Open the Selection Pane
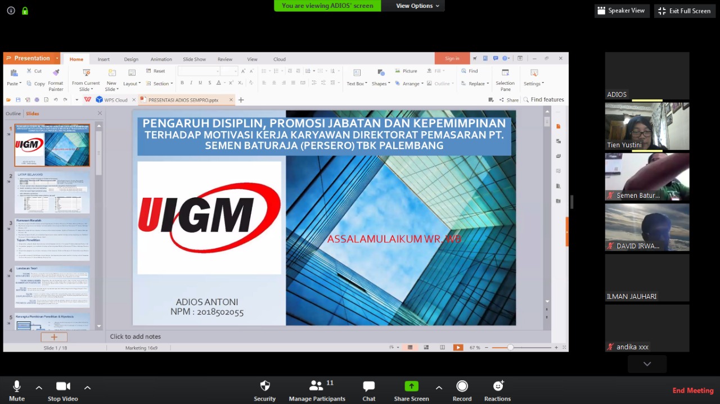The image size is (720, 404). pyautogui.click(x=505, y=80)
